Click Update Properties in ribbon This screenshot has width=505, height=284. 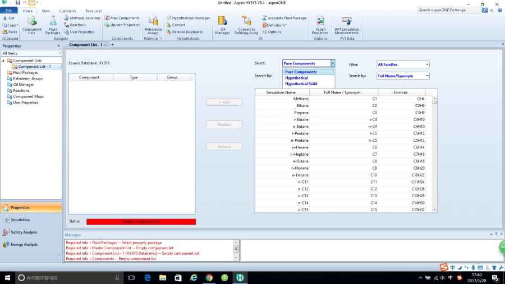[122, 25]
